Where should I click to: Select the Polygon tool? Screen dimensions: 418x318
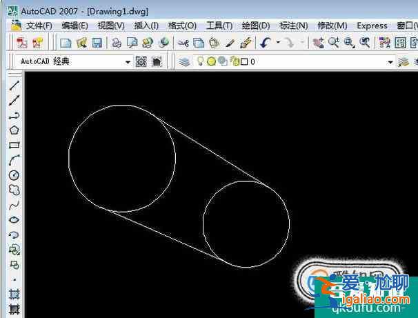pyautogui.click(x=14, y=130)
